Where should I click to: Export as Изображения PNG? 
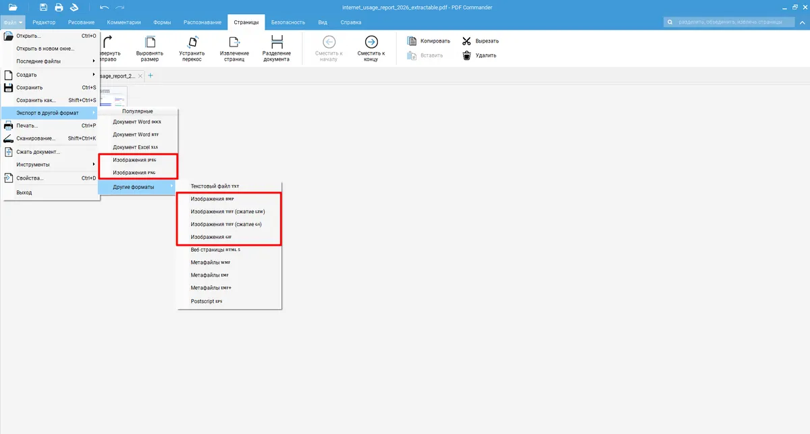[138, 173]
